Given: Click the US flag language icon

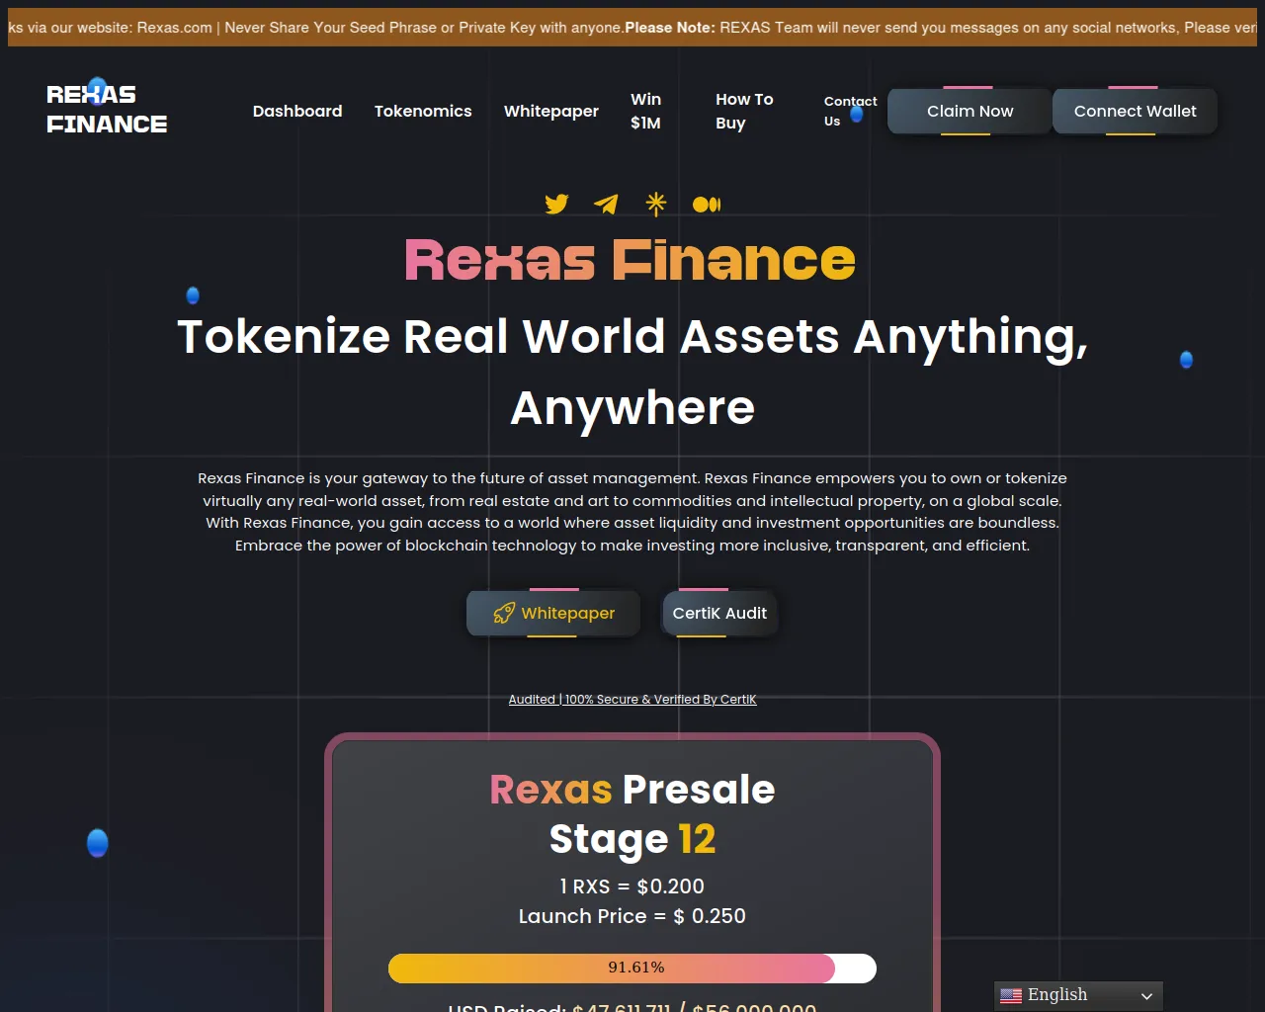Looking at the screenshot, I should 1011,995.
